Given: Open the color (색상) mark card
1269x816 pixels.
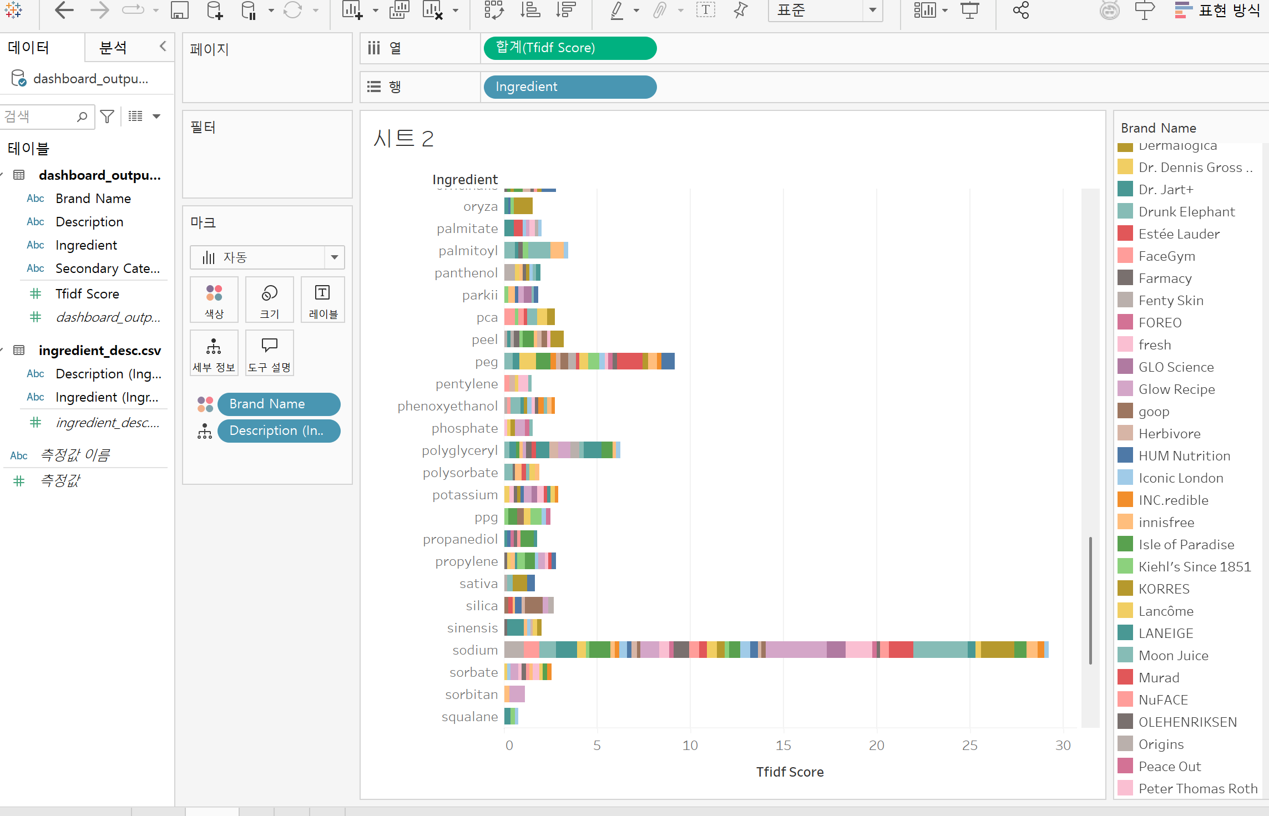Looking at the screenshot, I should click(x=214, y=300).
